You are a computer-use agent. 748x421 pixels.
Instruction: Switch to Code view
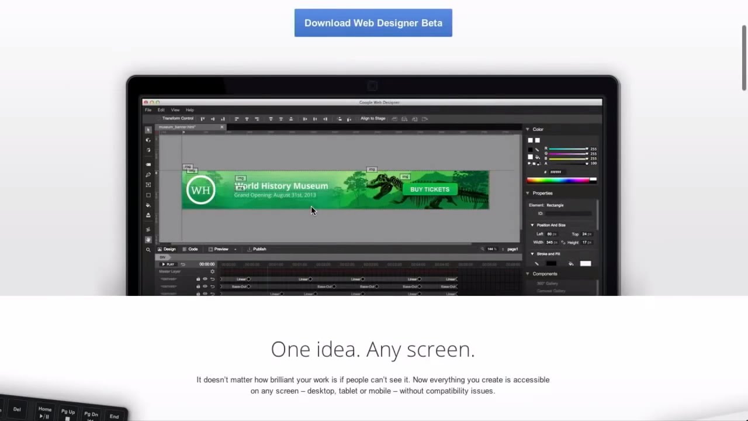(189, 249)
